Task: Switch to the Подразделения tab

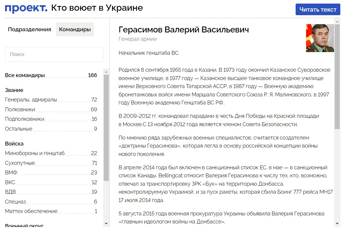Action: 29,29
